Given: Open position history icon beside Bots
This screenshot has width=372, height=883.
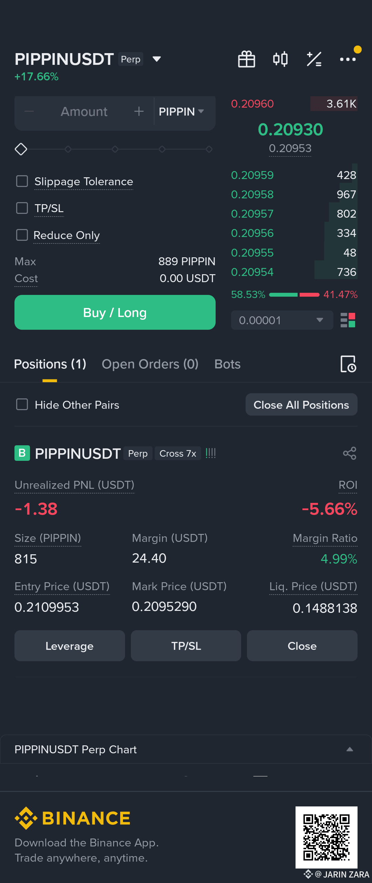Looking at the screenshot, I should pyautogui.click(x=348, y=364).
